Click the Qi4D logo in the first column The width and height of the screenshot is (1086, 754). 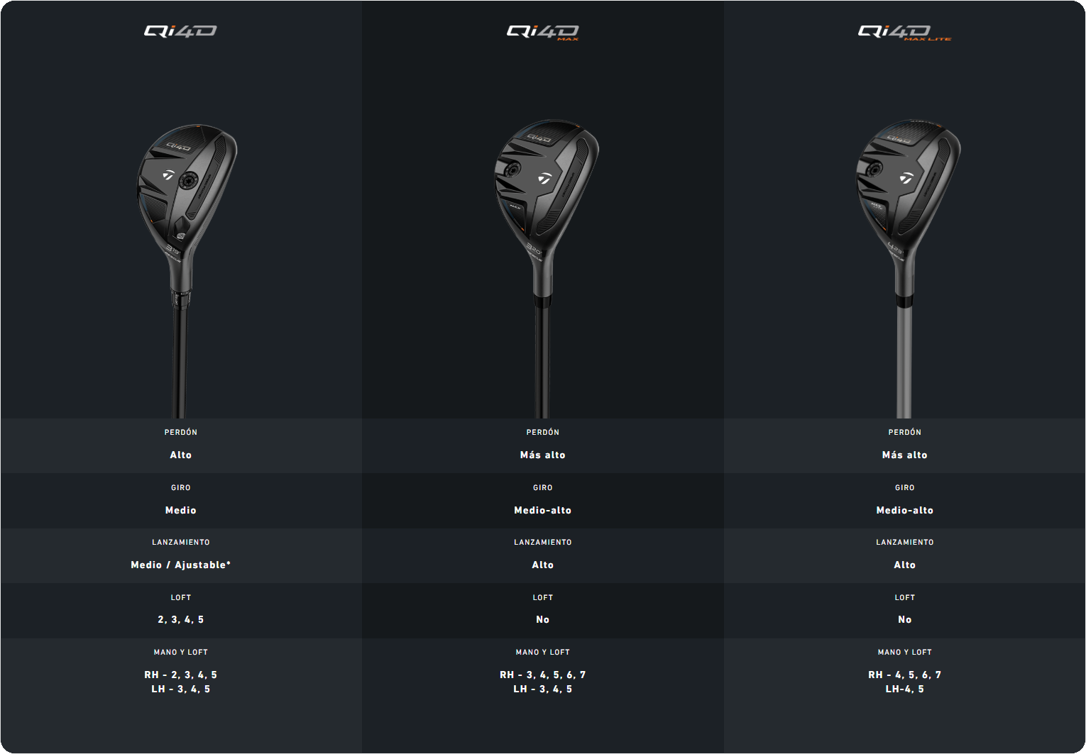180,31
